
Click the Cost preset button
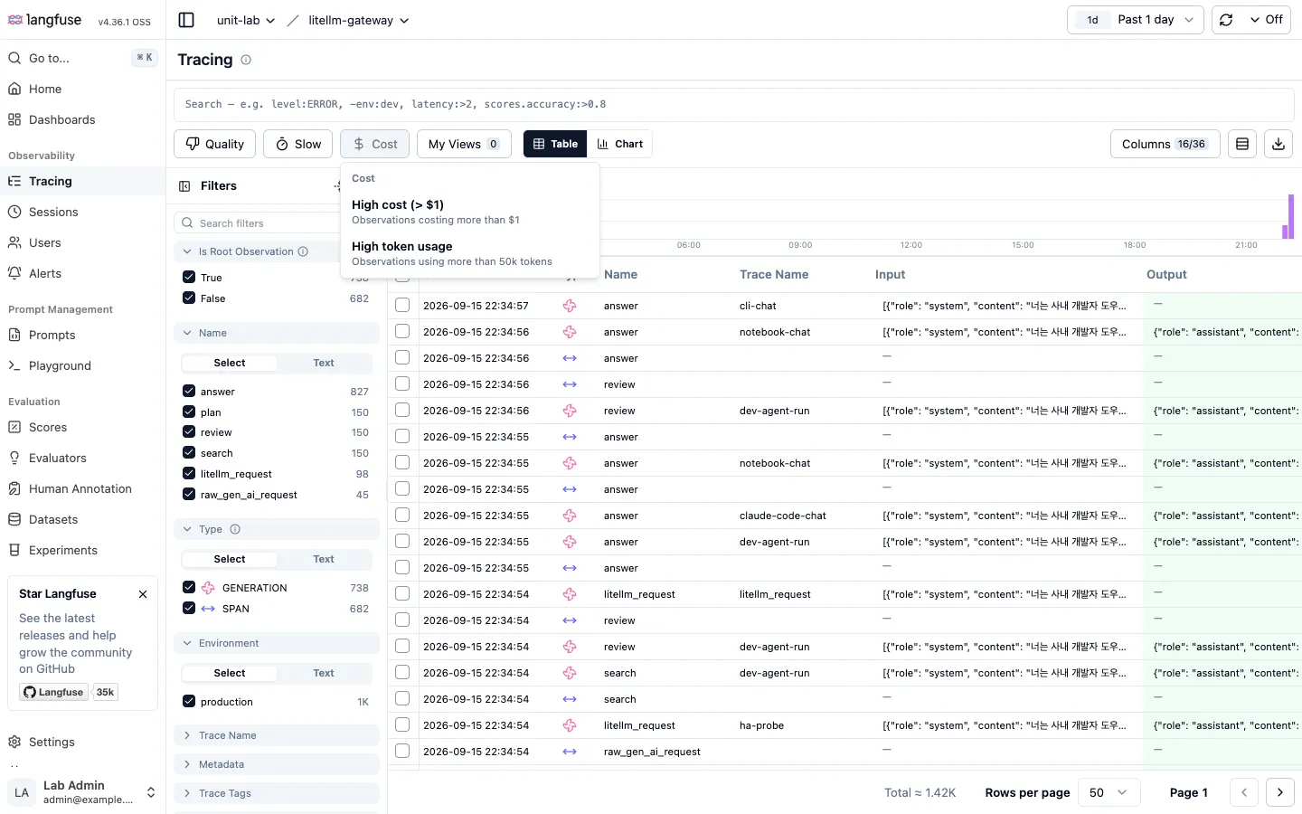(x=375, y=144)
